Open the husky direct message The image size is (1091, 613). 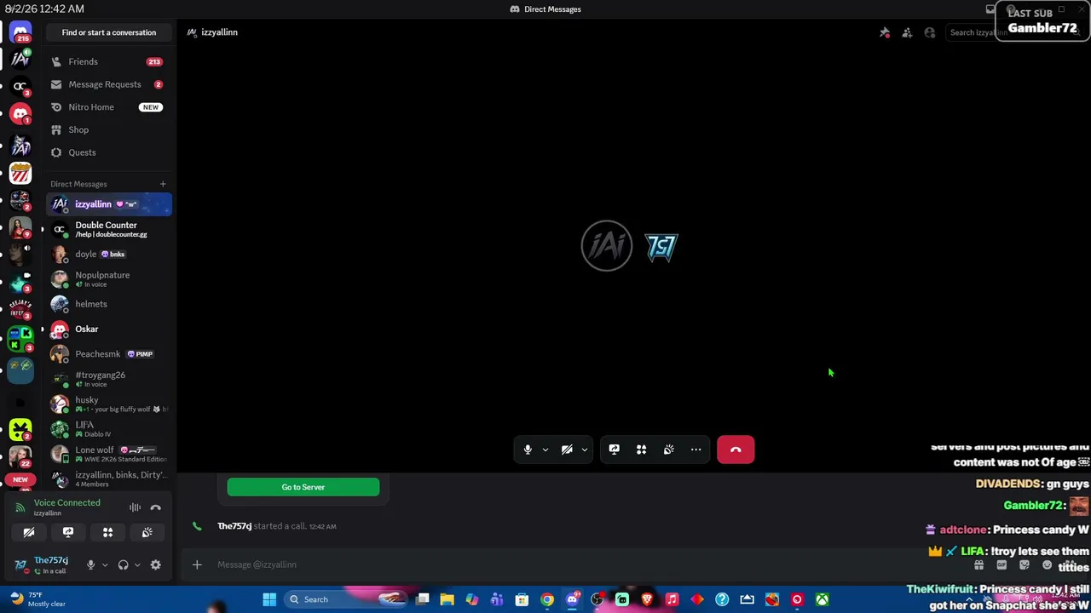[x=108, y=404]
